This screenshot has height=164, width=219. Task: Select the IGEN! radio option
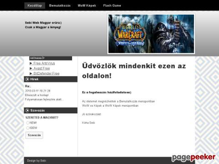pos(27,128)
